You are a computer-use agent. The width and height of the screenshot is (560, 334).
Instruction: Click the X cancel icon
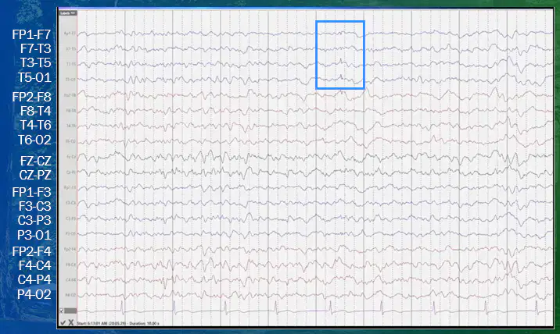70,322
